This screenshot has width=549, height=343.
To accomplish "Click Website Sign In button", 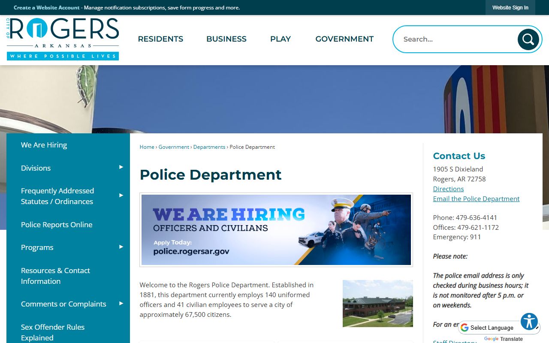I will click(x=510, y=8).
